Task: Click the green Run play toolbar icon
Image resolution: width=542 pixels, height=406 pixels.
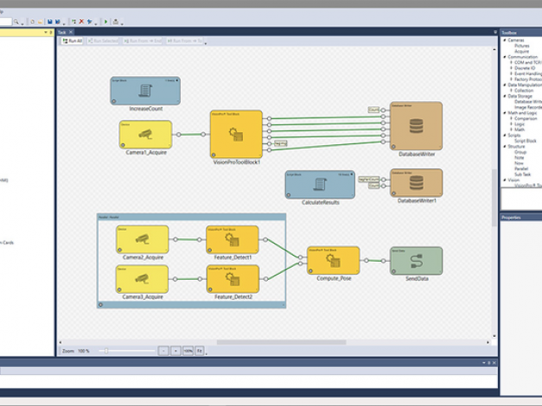Action: pos(105,22)
